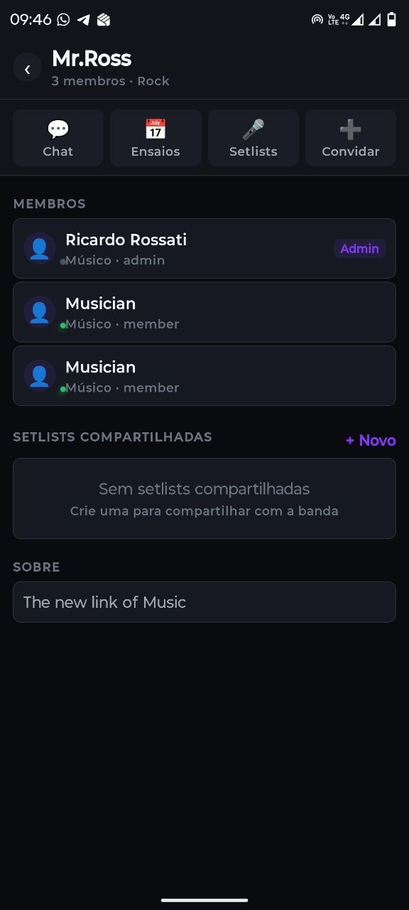
Task: Tap the empty shared setlists placeholder
Action: pyautogui.click(x=204, y=498)
